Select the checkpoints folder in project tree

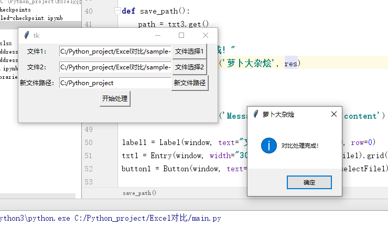coord(15,9)
